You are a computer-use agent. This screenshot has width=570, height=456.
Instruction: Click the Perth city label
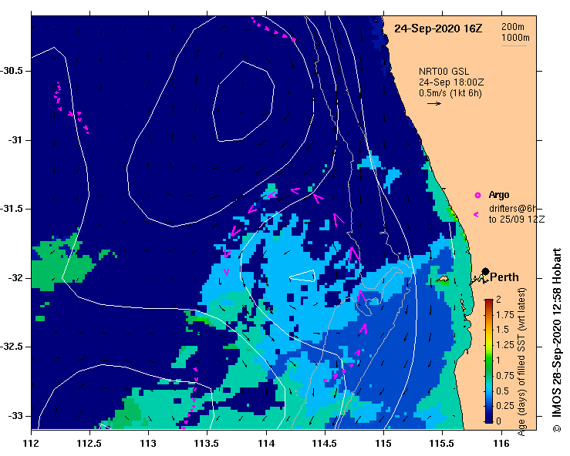point(504,277)
